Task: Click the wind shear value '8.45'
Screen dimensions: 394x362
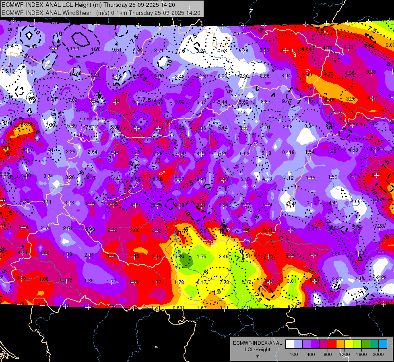Action: (52, 73)
